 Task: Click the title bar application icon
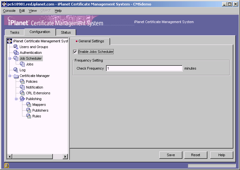click(4, 4)
